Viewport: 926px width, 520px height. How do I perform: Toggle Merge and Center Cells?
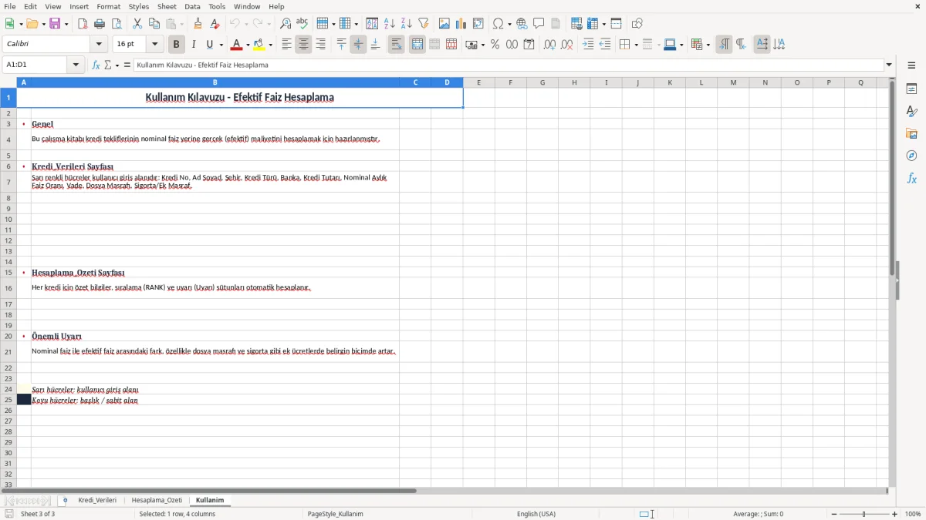pos(417,45)
